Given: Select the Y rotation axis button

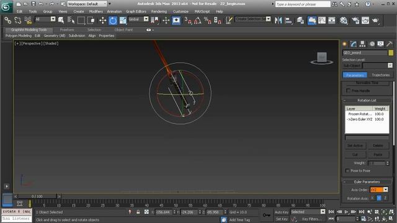Looking at the screenshot, I should coord(379,198).
